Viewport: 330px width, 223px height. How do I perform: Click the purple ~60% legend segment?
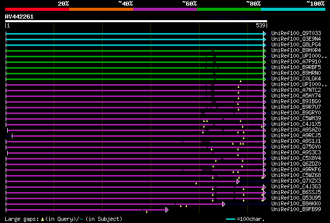coord(165,9)
